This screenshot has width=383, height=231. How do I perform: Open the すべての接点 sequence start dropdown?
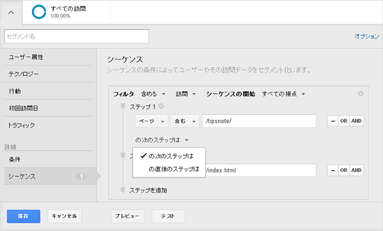point(283,94)
